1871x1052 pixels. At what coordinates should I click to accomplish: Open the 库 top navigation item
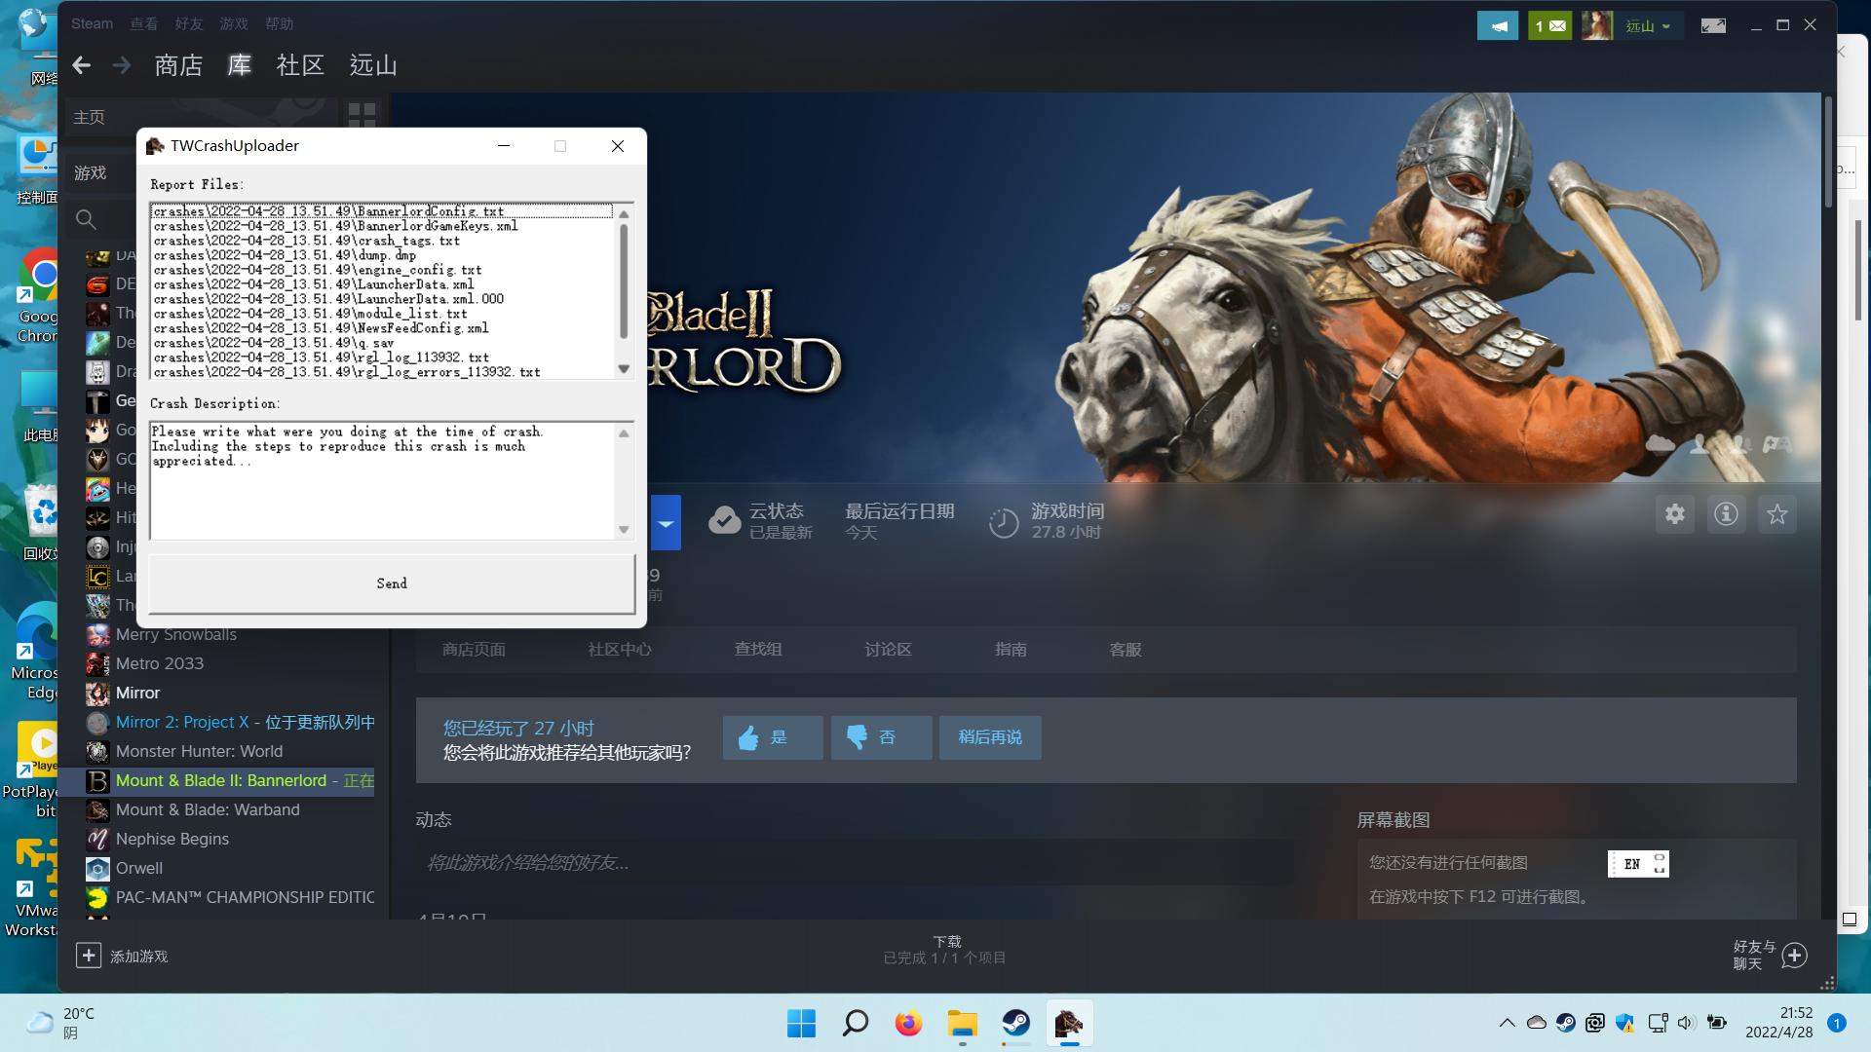[x=240, y=65]
